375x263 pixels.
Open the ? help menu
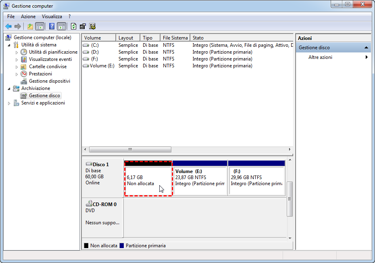click(69, 17)
